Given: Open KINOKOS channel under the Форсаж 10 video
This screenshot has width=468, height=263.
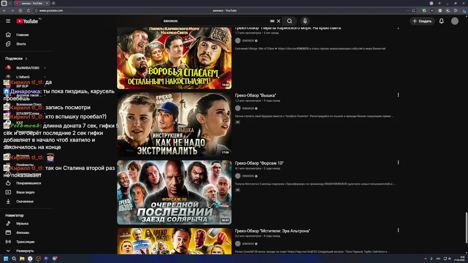Looking at the screenshot, I should [248, 176].
